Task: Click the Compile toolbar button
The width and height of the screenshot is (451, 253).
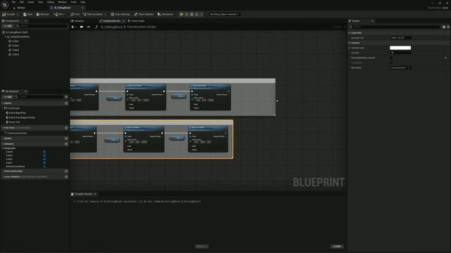Action: pyautogui.click(x=9, y=14)
